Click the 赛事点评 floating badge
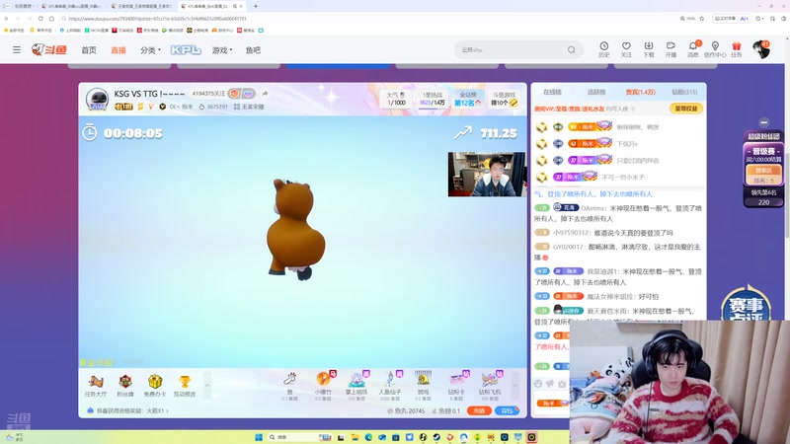Viewport: 790px width, 444px height. pyautogui.click(x=747, y=304)
